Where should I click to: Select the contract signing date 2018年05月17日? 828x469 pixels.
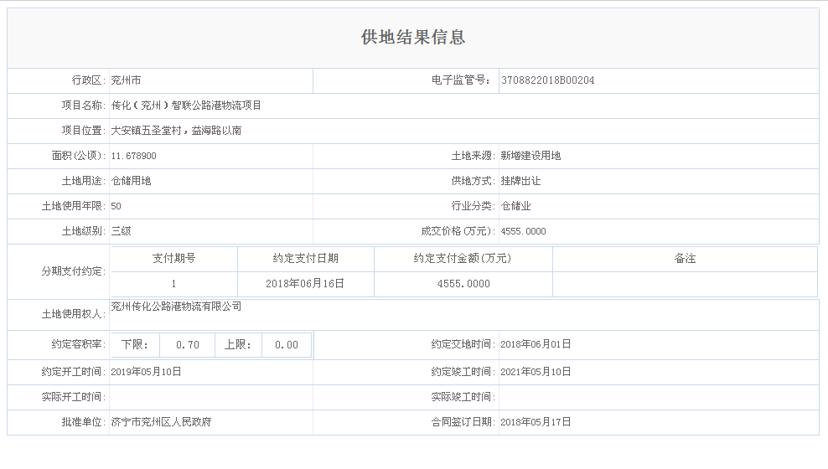click(x=535, y=422)
